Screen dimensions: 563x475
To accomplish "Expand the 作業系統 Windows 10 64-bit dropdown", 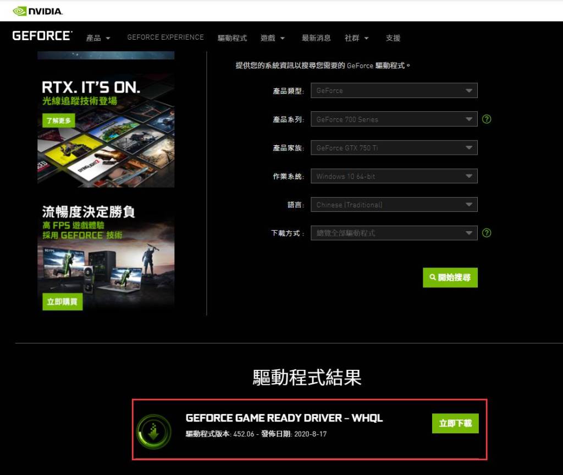I will click(394, 176).
